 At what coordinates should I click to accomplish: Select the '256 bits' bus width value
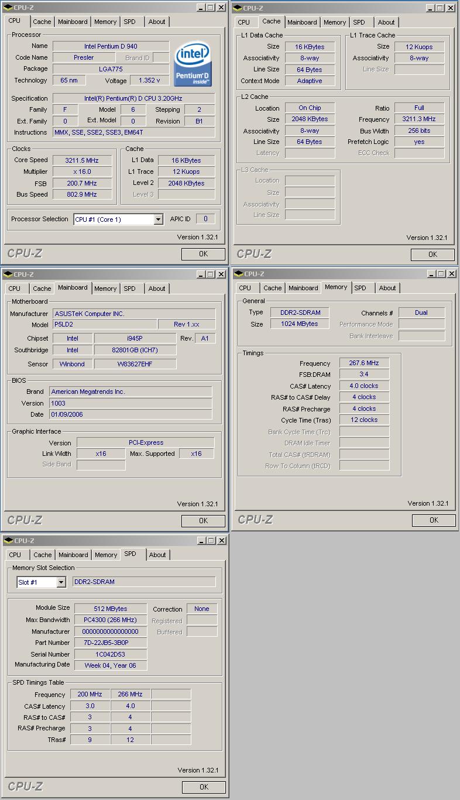click(419, 131)
